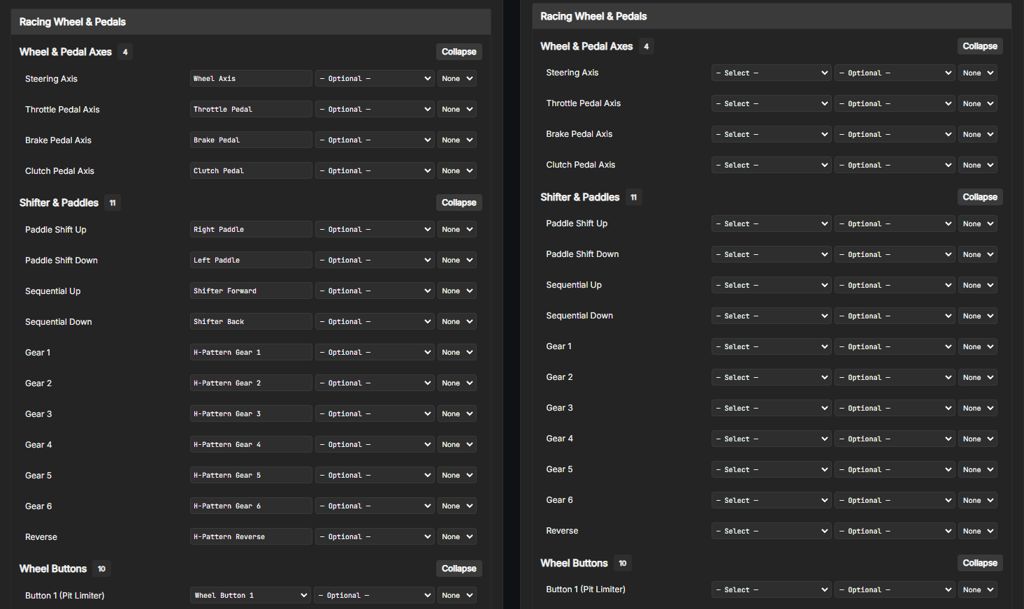Collapse Wheel & Pedal Axes in right panel
The width and height of the screenshot is (1024, 609).
click(x=980, y=46)
